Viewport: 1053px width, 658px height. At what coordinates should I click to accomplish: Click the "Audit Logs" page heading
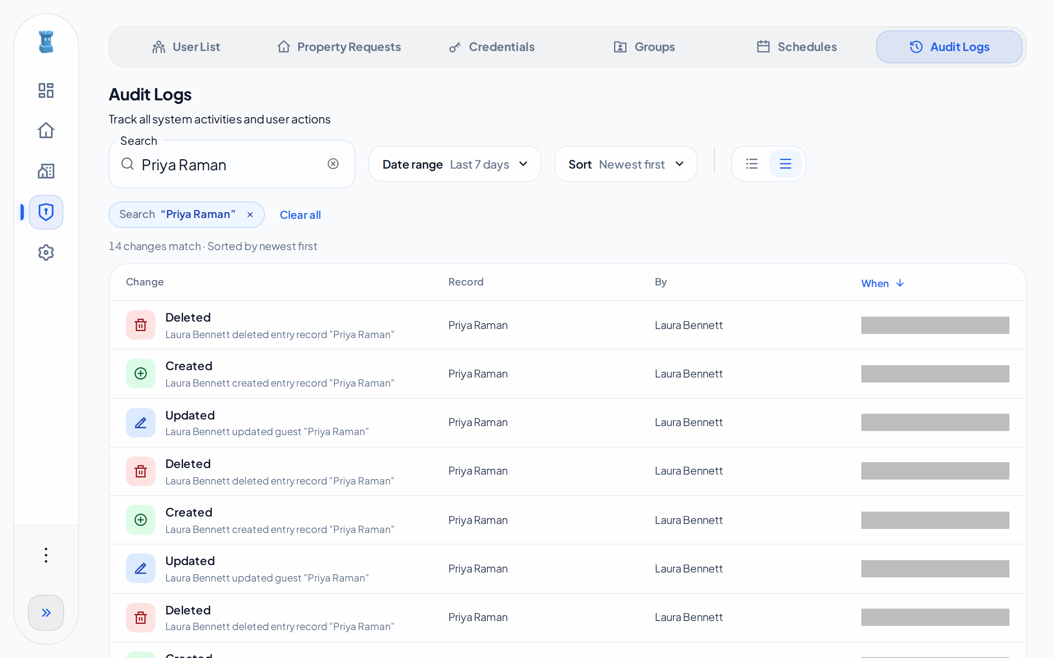(150, 95)
